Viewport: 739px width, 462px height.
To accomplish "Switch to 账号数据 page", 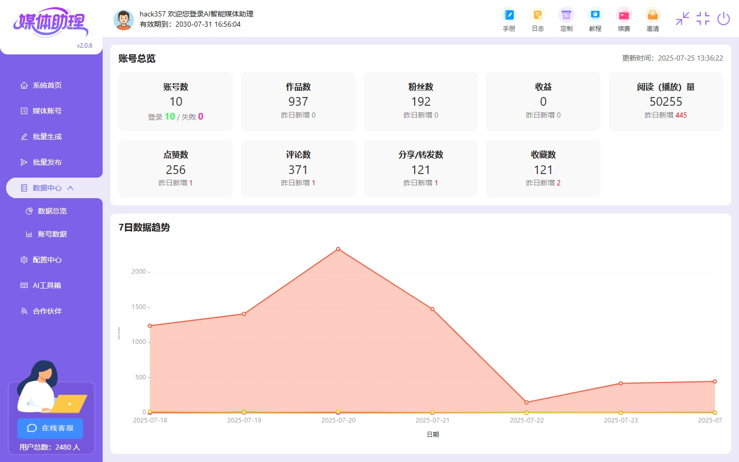I will [x=52, y=234].
